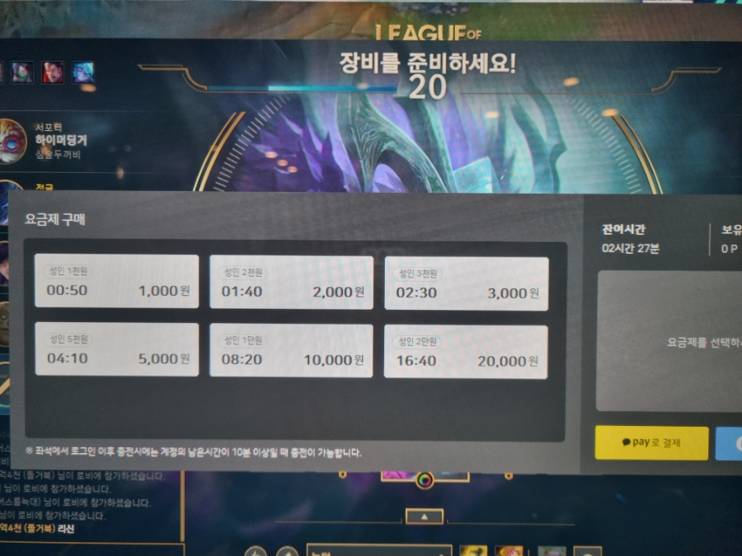Click the rune edit pencil icon
Screen dimensions: 742x556
pyautogui.click(x=287, y=551)
